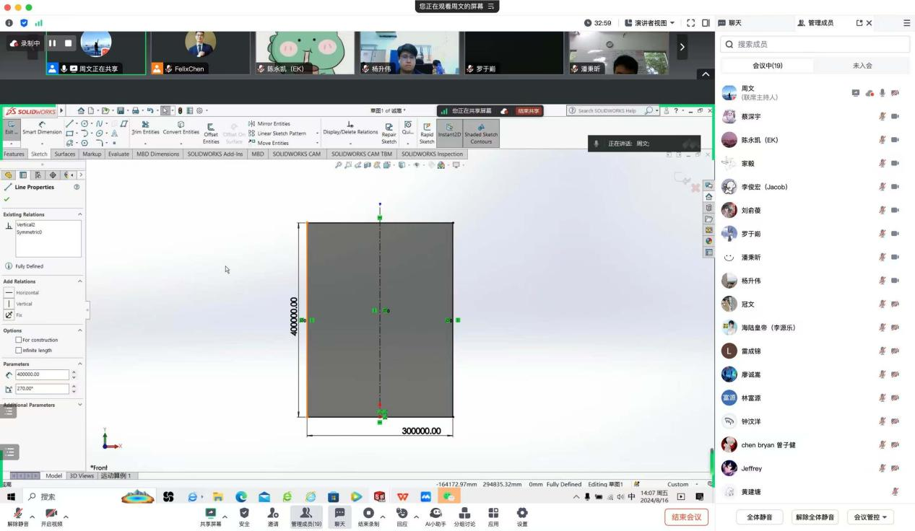Open the Linear Sketch Pattern dropdown arrow
This screenshot has height=531, width=915.
point(315,133)
